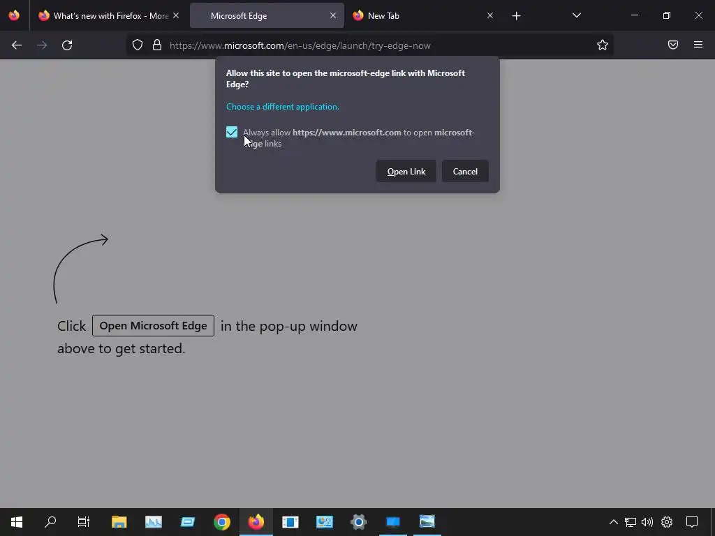The image size is (715, 536).
Task: Launch Google Chrome from taskbar
Action: pos(221,522)
